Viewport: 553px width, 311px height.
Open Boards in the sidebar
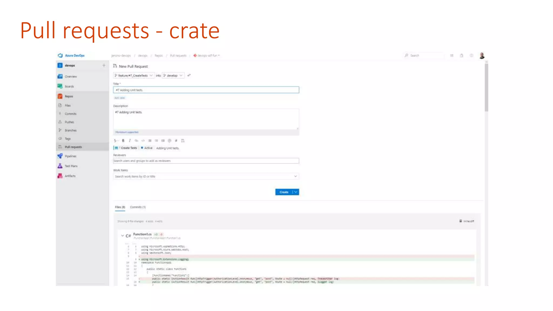(69, 86)
